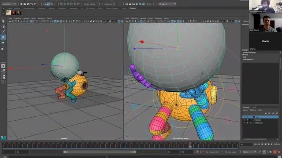Select by component type mode icon

pos(52,4)
